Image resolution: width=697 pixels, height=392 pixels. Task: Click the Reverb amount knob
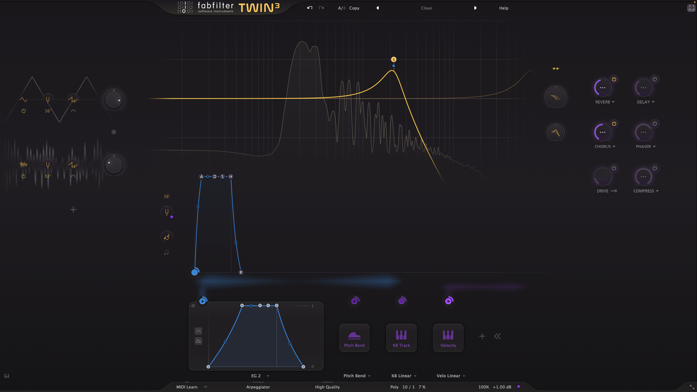click(602, 88)
